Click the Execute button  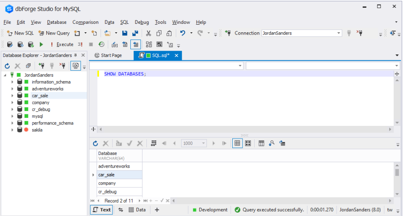62,45
